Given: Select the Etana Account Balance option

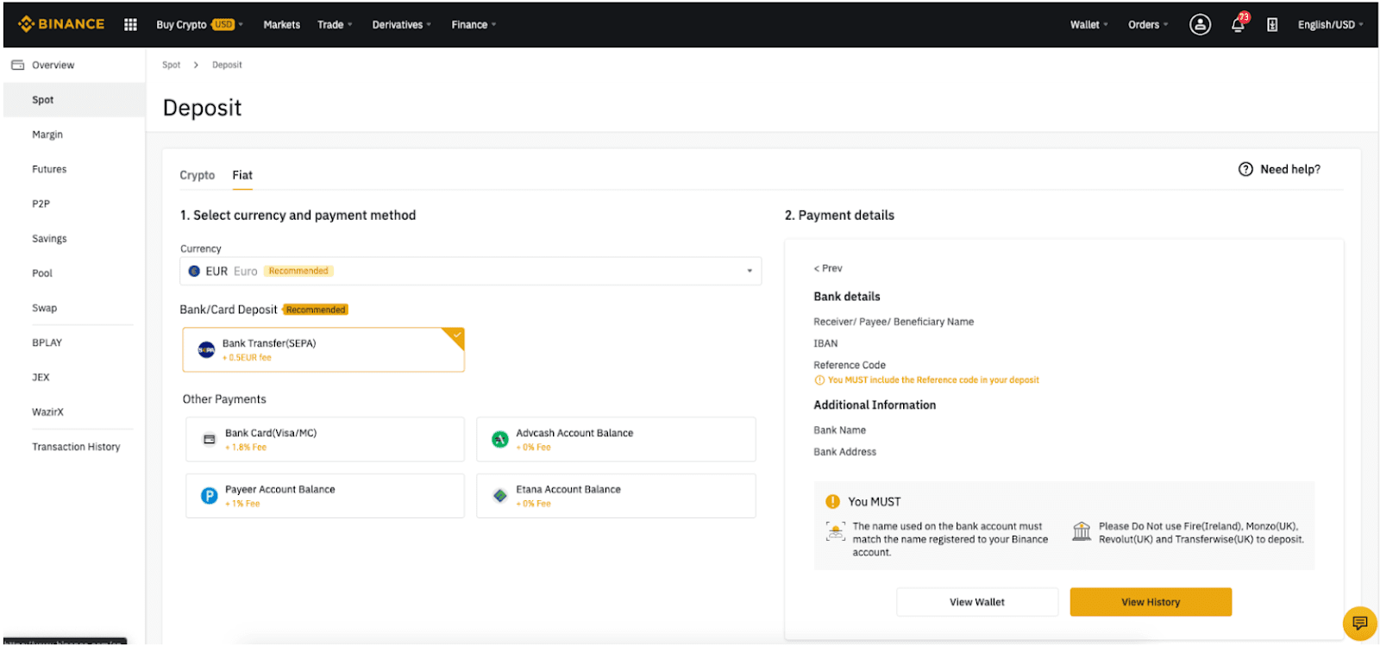Looking at the screenshot, I should pyautogui.click(x=616, y=495).
